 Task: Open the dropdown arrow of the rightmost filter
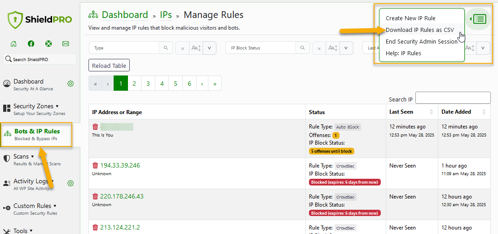pos(483,48)
